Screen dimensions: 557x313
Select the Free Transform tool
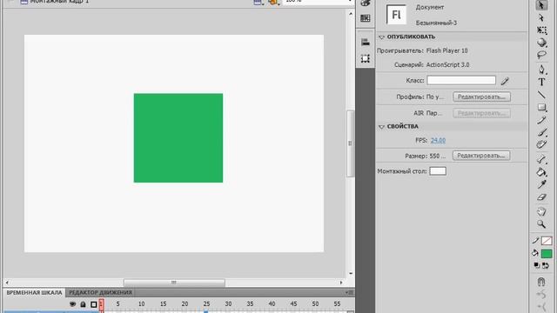pos(541,30)
